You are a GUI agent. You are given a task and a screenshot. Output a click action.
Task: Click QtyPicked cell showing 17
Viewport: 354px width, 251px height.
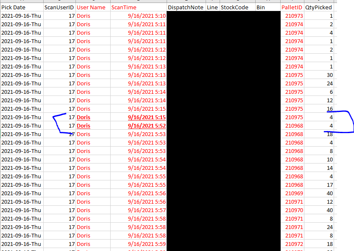point(319,185)
